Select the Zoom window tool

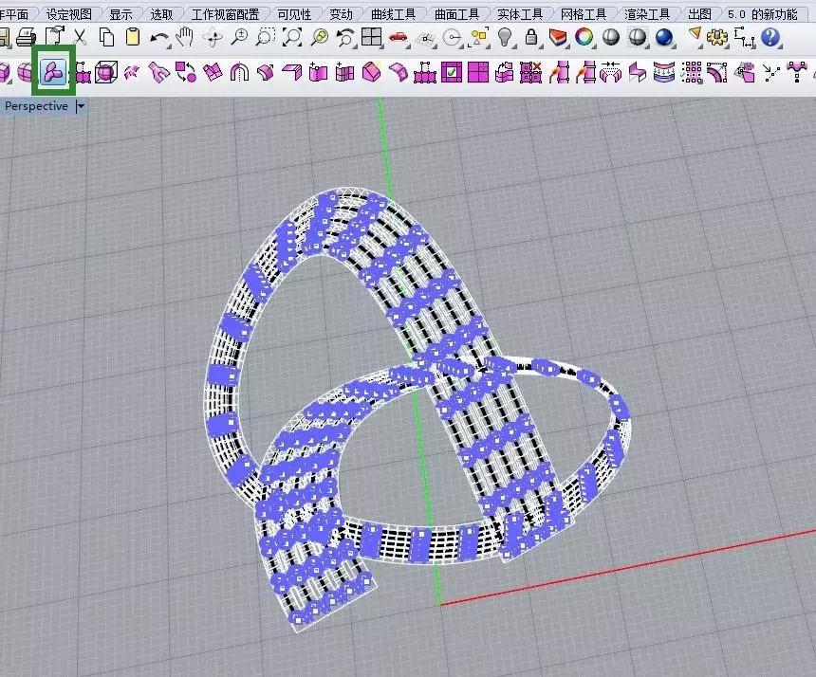(266, 37)
